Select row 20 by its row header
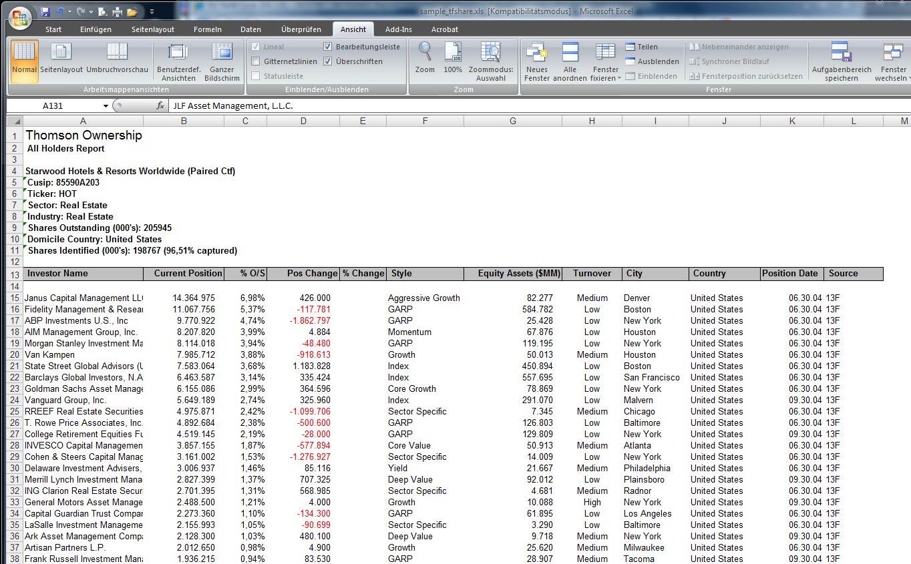Viewport: 911px width, 564px height. 15,354
